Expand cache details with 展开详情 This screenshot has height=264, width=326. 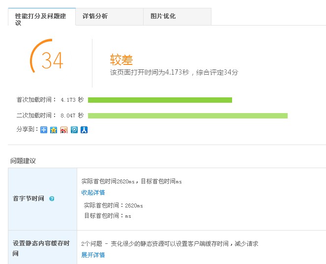coord(93,255)
